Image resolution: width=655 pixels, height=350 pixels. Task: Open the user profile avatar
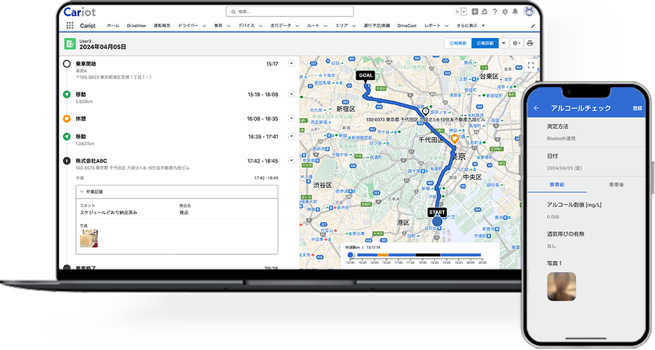tap(529, 11)
